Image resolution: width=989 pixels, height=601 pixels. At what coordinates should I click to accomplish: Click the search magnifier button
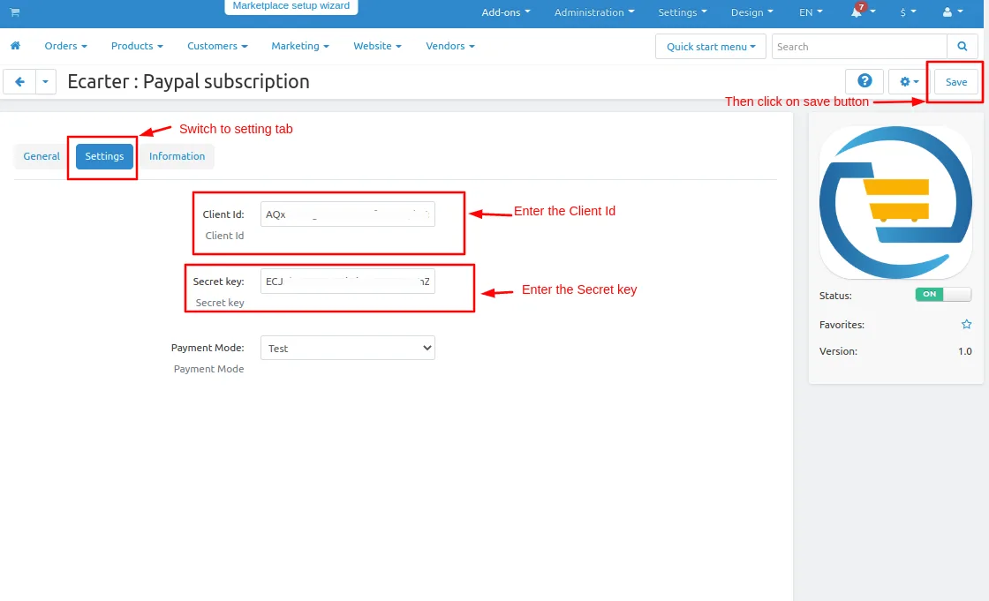pyautogui.click(x=962, y=46)
